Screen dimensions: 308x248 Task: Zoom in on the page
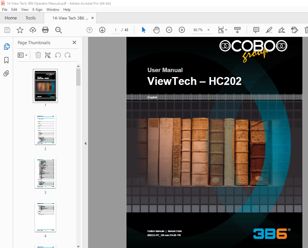pos(182,30)
